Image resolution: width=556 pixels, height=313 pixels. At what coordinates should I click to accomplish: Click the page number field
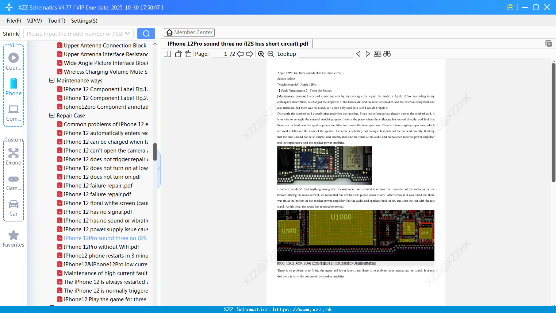coord(220,54)
